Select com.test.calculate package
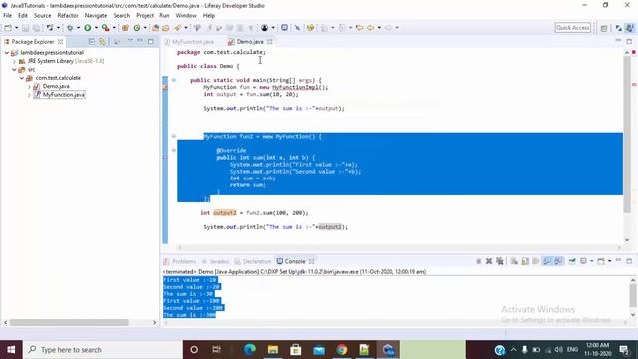 tap(58, 78)
